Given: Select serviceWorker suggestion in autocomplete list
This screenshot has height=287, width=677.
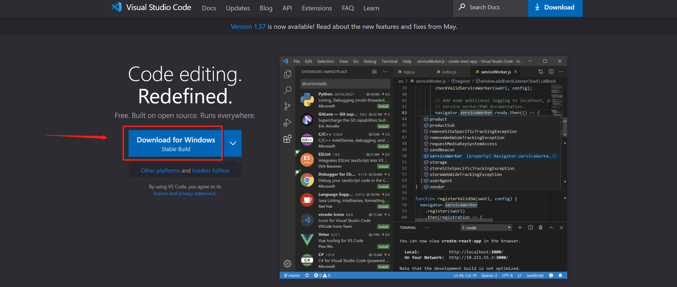Looking at the screenshot, I should click(x=491, y=156).
